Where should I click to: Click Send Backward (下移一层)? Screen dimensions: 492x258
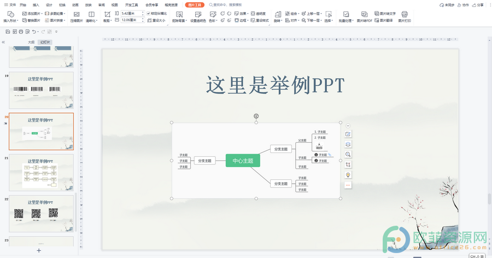[x=312, y=20]
